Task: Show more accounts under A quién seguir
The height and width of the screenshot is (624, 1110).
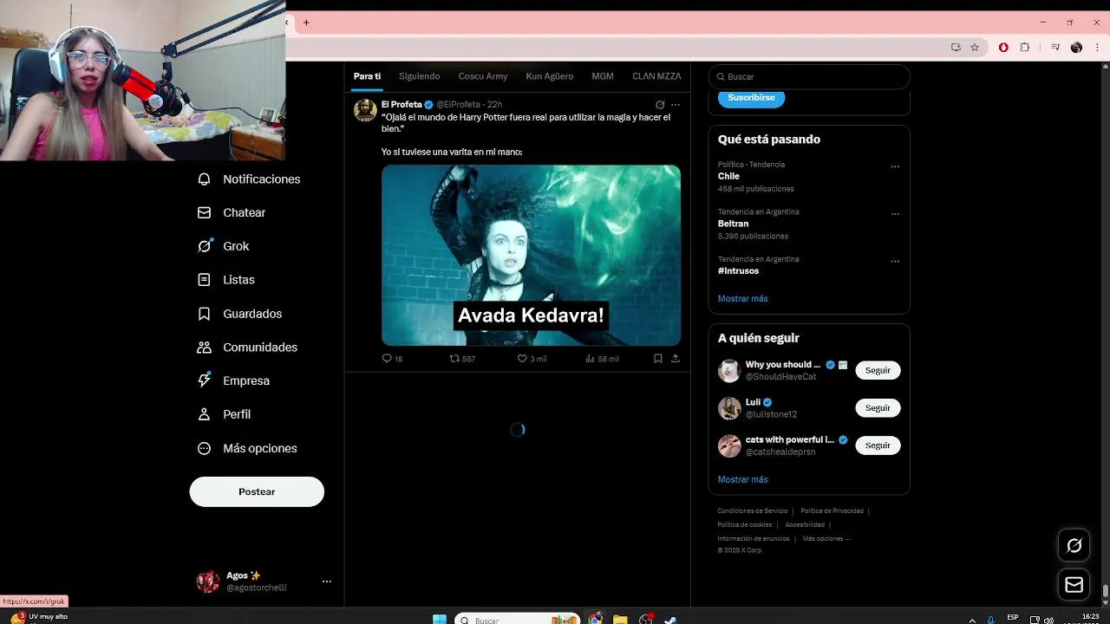Action: 742,479
